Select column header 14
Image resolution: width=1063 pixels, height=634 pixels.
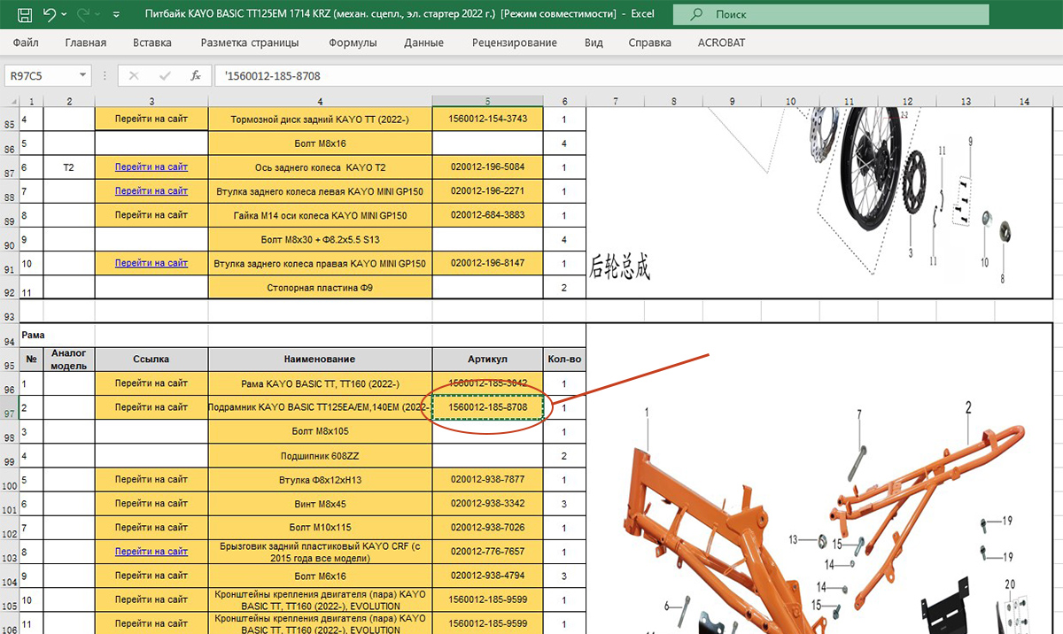tap(1024, 102)
